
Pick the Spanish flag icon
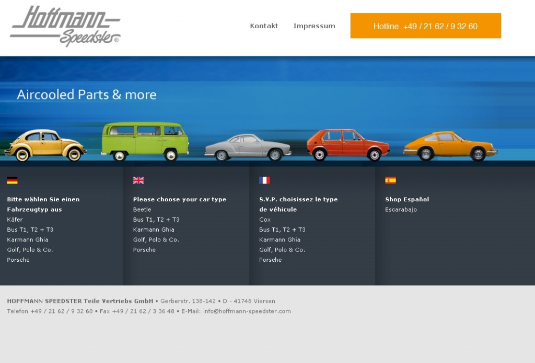click(390, 180)
